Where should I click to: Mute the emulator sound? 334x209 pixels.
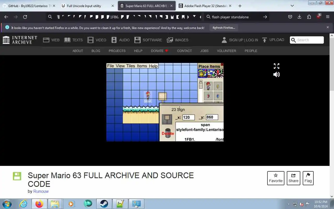tap(277, 74)
